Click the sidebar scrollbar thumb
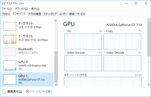Screen dimensions: 151x97 56,67
